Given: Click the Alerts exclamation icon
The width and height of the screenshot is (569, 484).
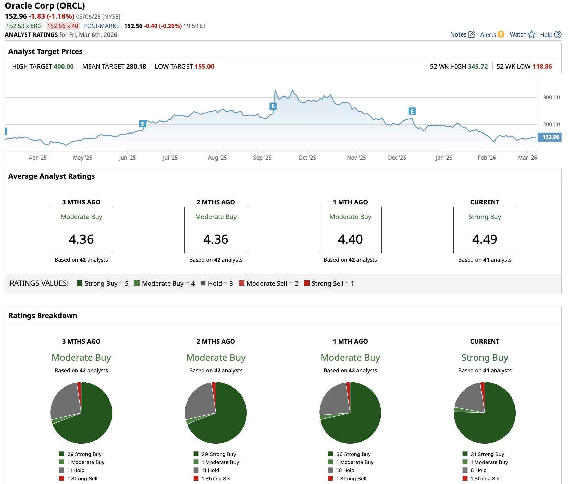Looking at the screenshot, I should pyautogui.click(x=501, y=34).
